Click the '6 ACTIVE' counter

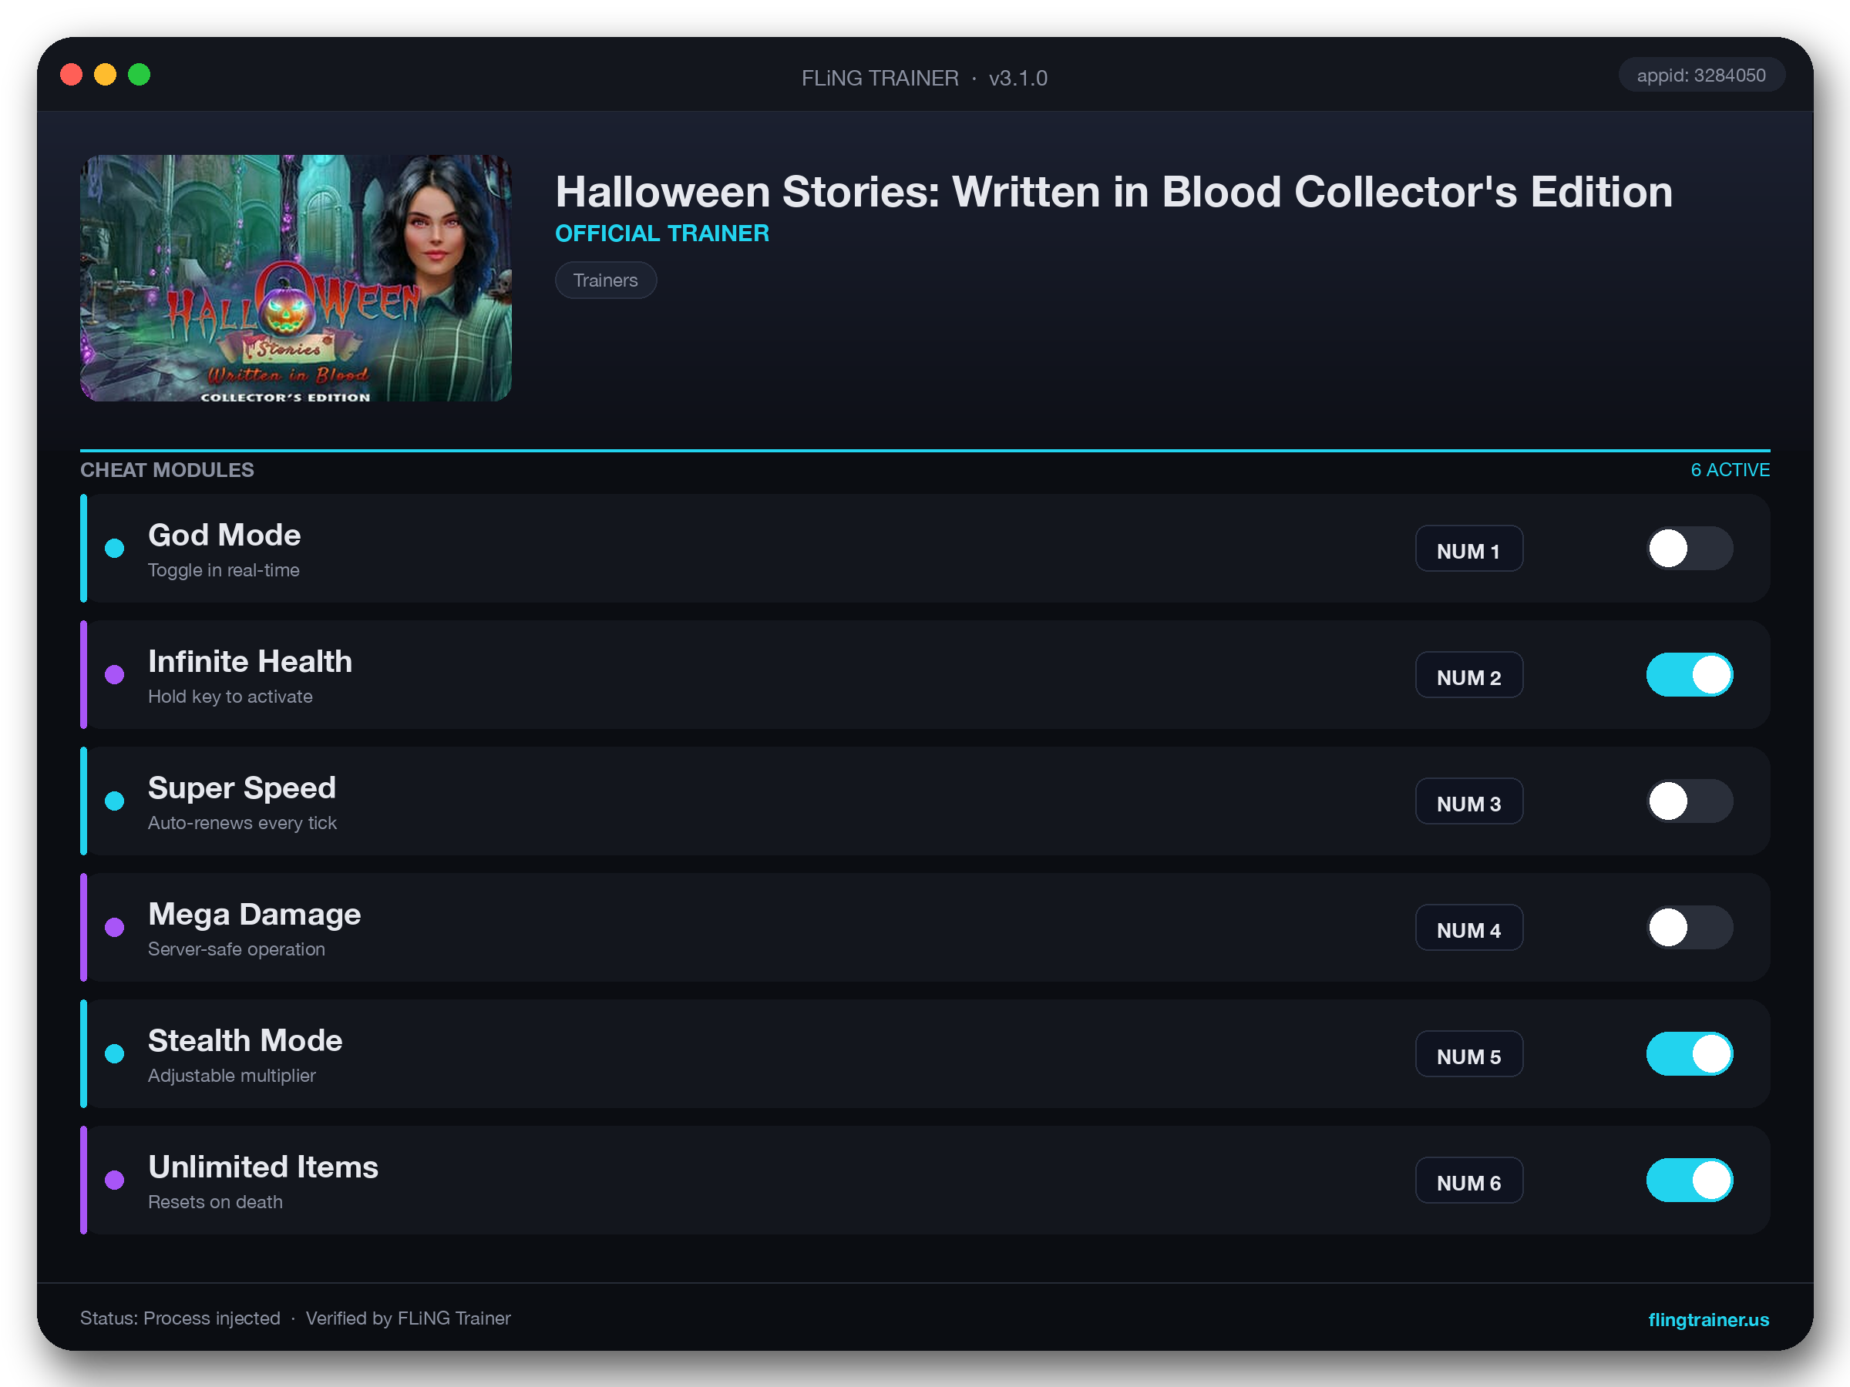click(x=1730, y=470)
